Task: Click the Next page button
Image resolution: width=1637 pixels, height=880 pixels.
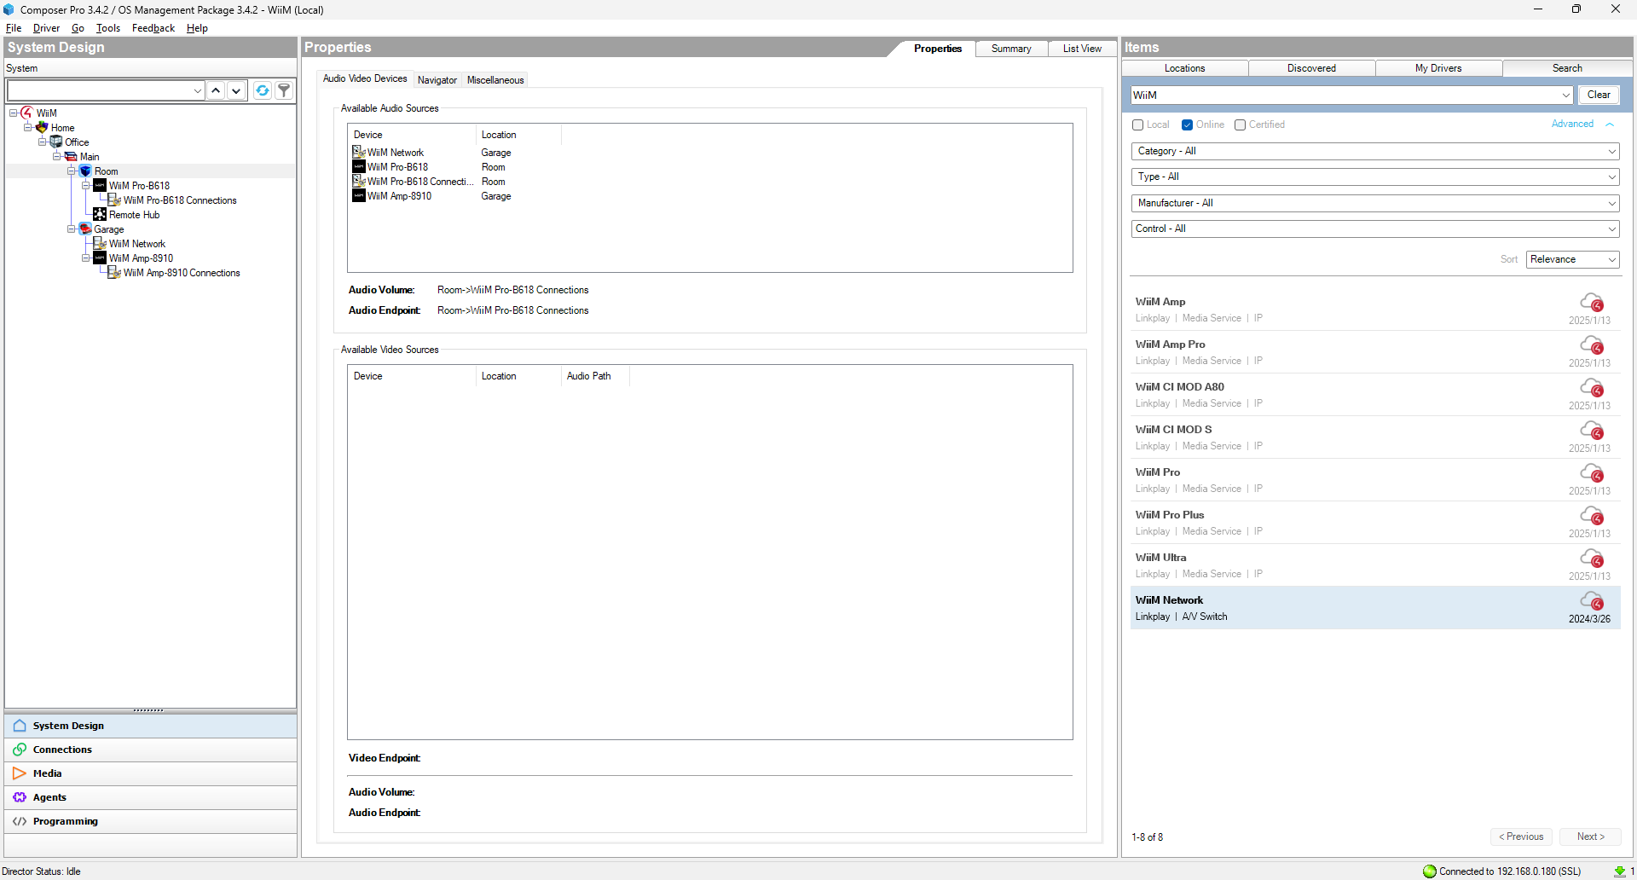Action: [x=1590, y=837]
